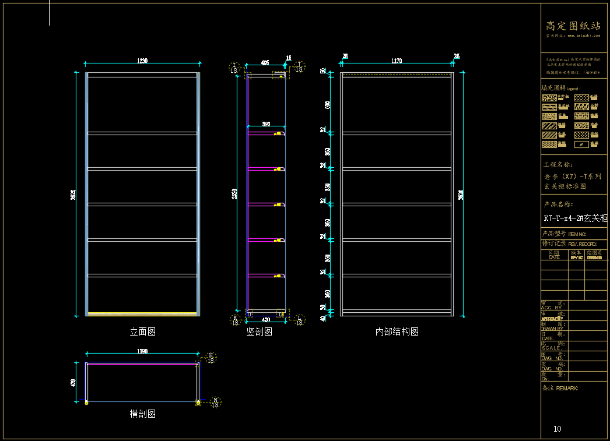Viewport: 610px width, 441px height.
Task: Select the 高定图纸站 title block logo text
Action: [573, 26]
